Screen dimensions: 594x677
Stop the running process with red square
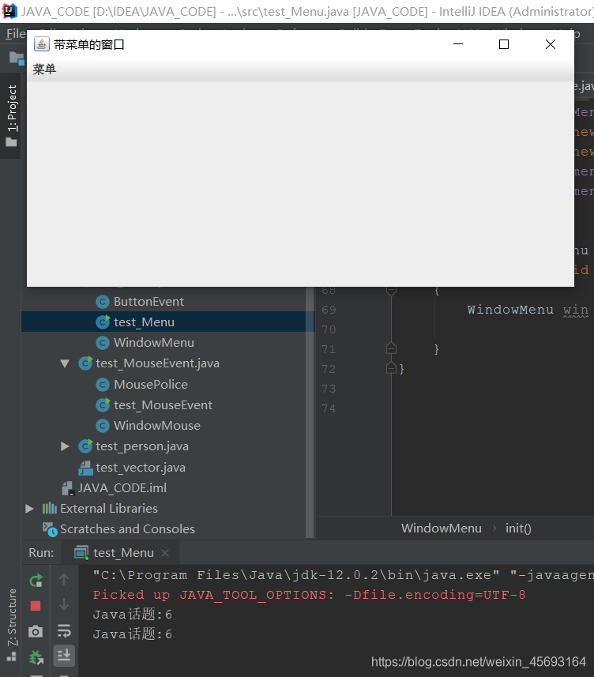pyautogui.click(x=36, y=606)
